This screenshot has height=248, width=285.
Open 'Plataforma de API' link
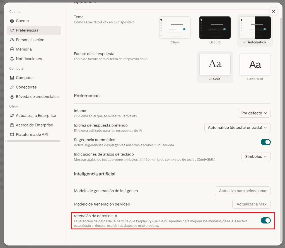pyautogui.click(x=34, y=135)
